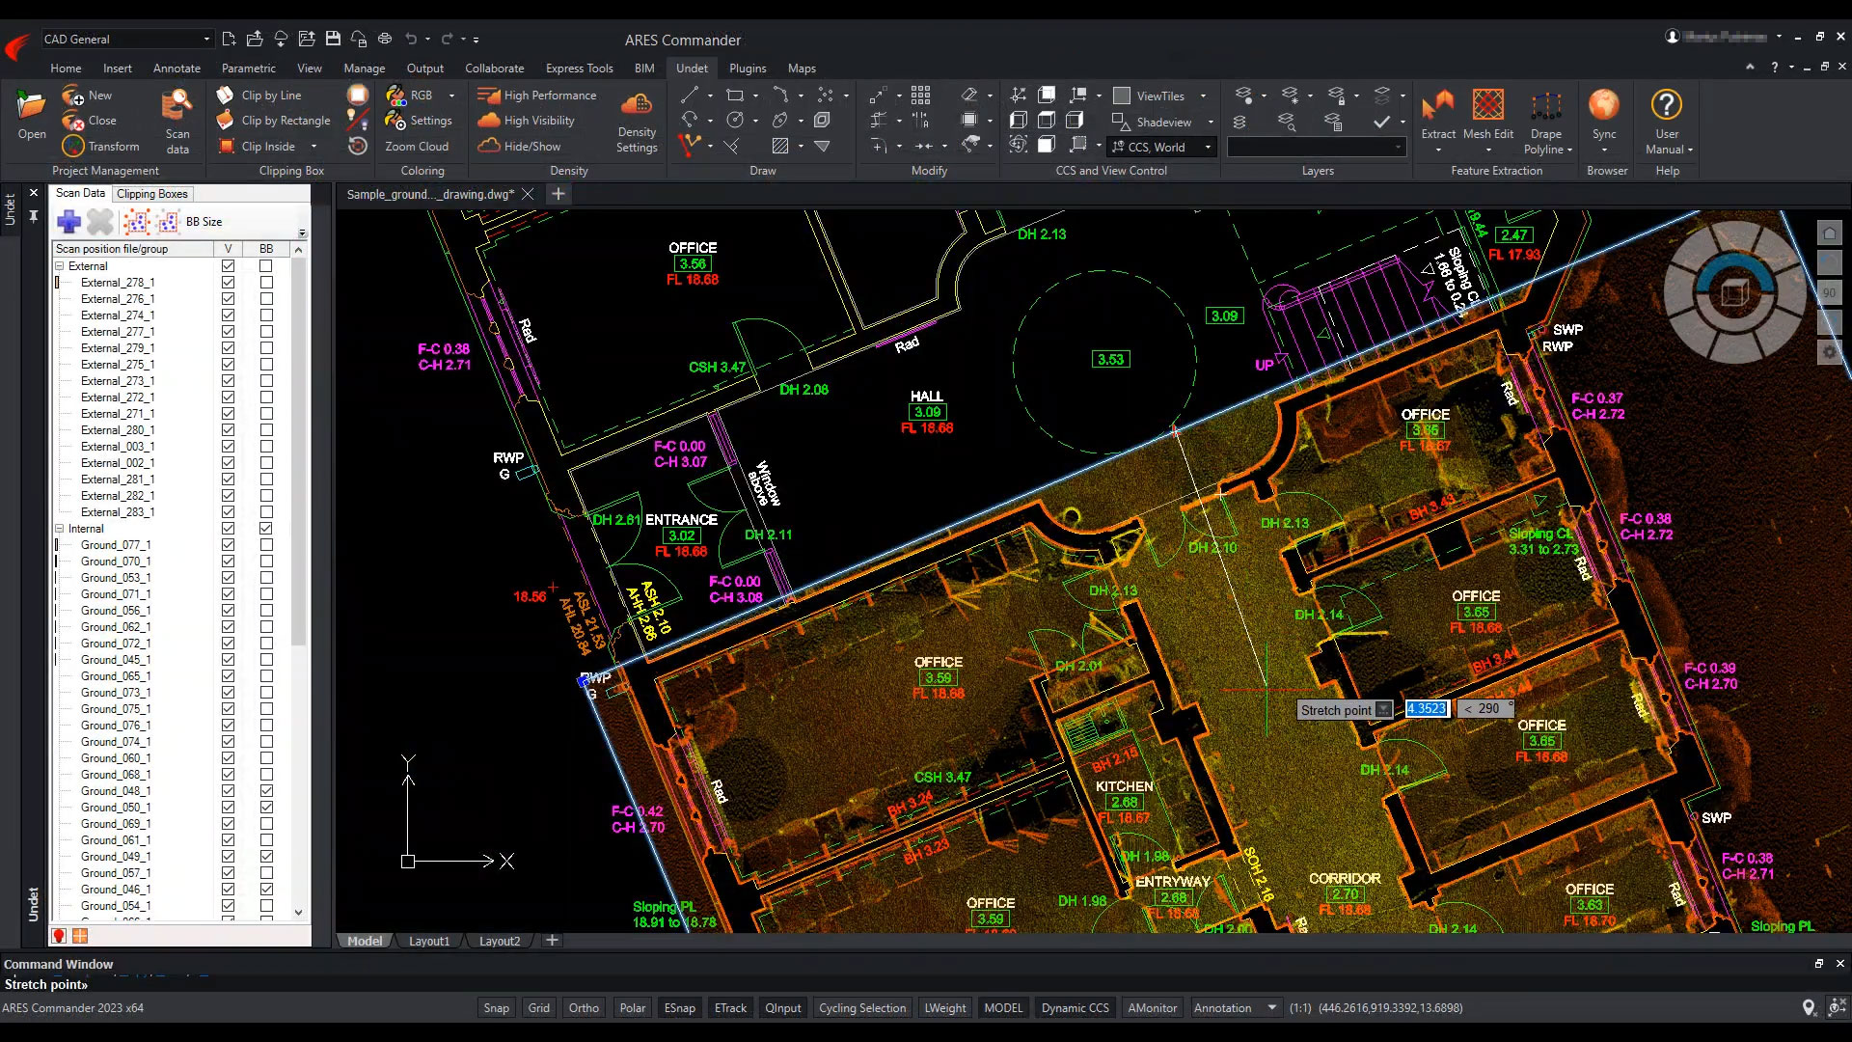The image size is (1852, 1042).
Task: Uncheck the Internal group BB checkbox
Action: pos(266,529)
